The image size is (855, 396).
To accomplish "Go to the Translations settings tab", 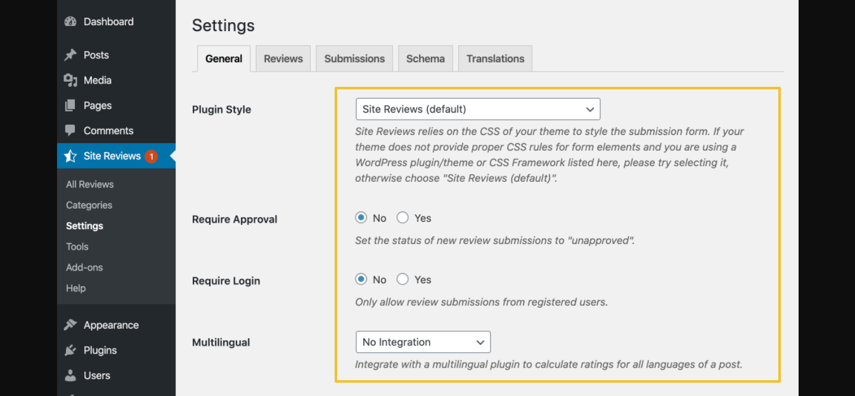I will pyautogui.click(x=495, y=58).
